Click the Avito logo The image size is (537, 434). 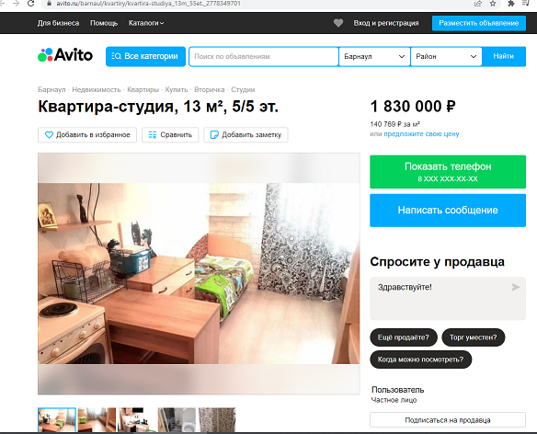click(65, 55)
